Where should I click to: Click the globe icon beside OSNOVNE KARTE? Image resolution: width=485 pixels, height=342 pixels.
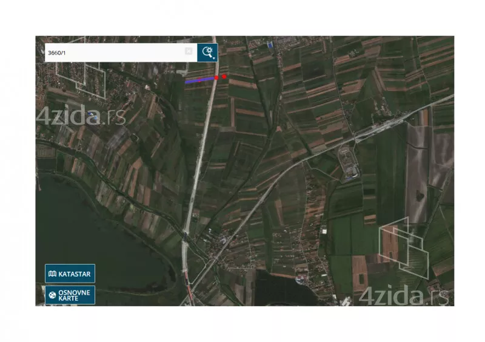tap(52, 295)
